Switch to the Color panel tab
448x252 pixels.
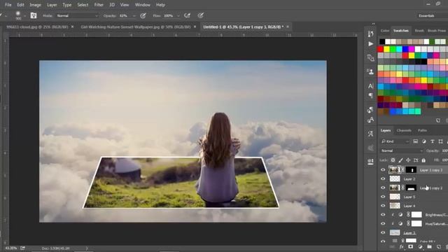click(x=384, y=31)
